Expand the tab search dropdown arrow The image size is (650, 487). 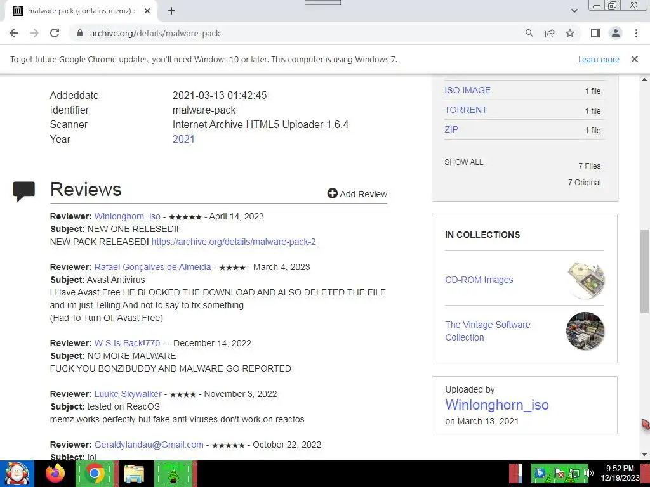(x=574, y=11)
